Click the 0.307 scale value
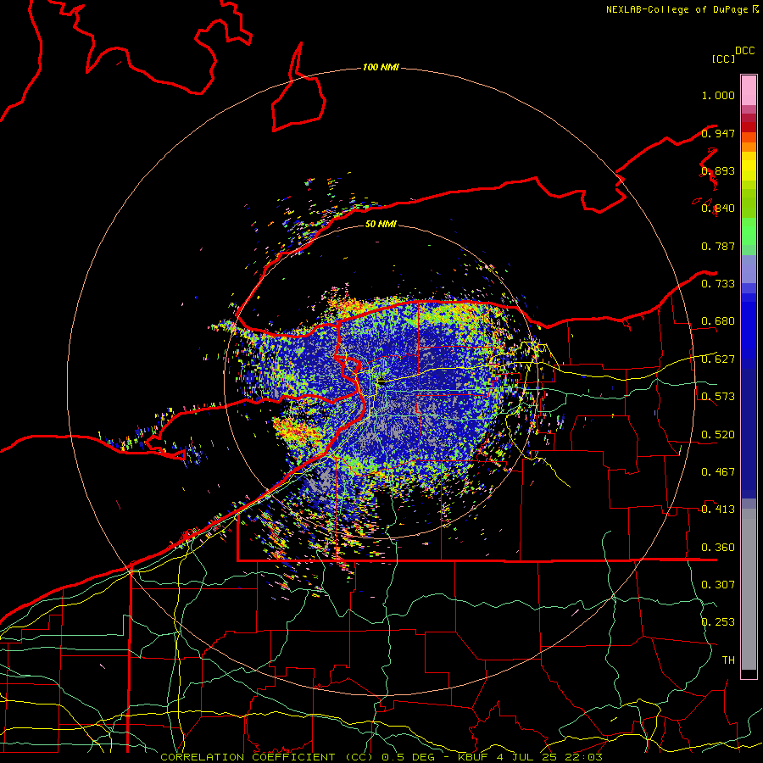The image size is (763, 763). click(718, 585)
